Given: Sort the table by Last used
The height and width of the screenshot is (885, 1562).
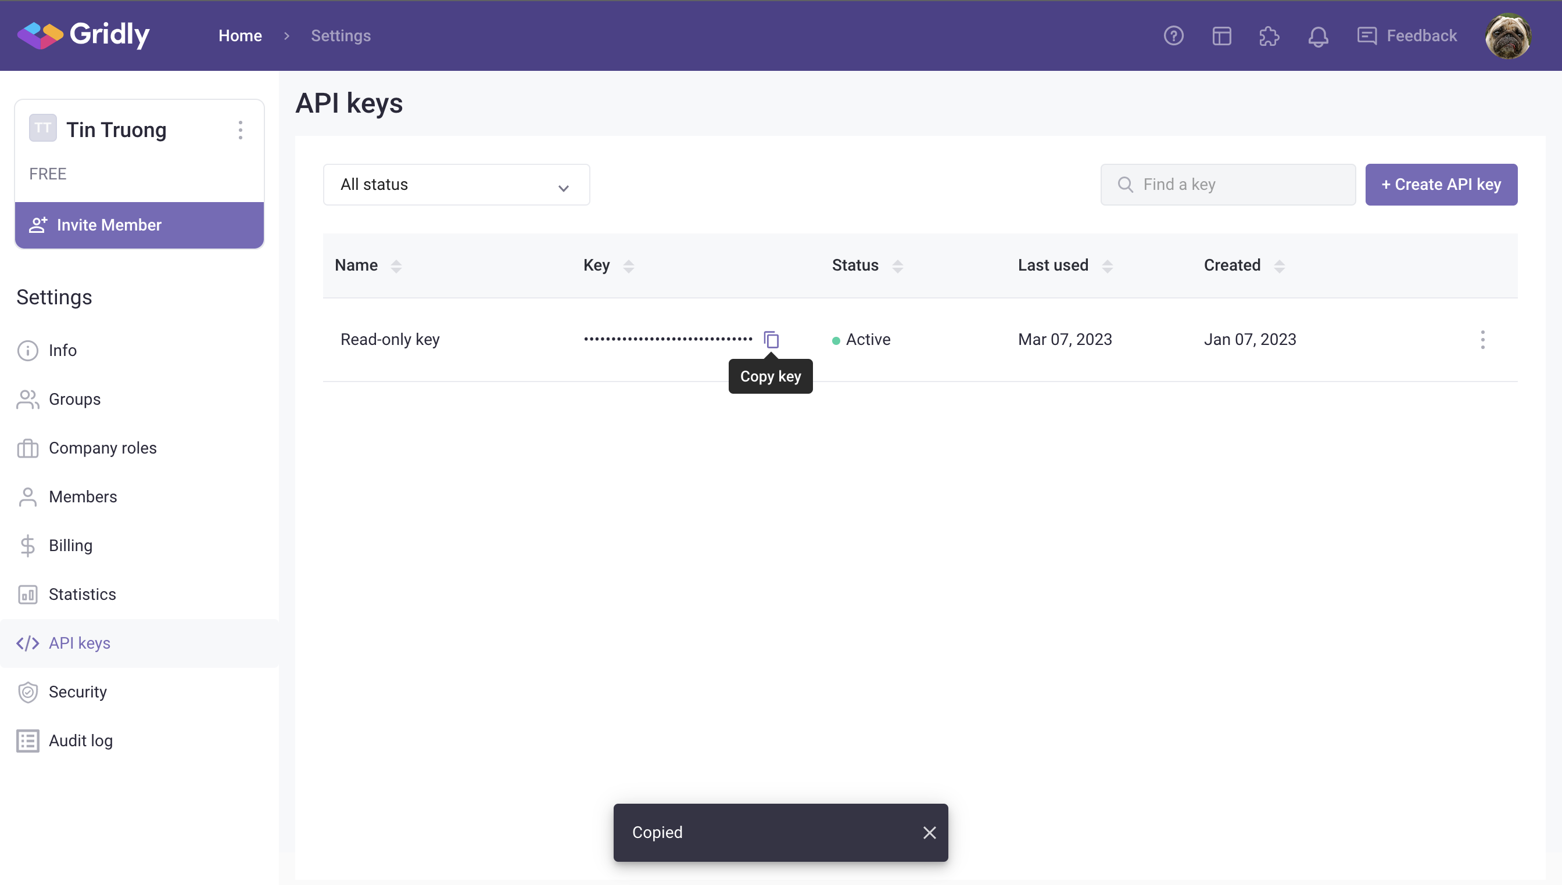Looking at the screenshot, I should (x=1107, y=265).
